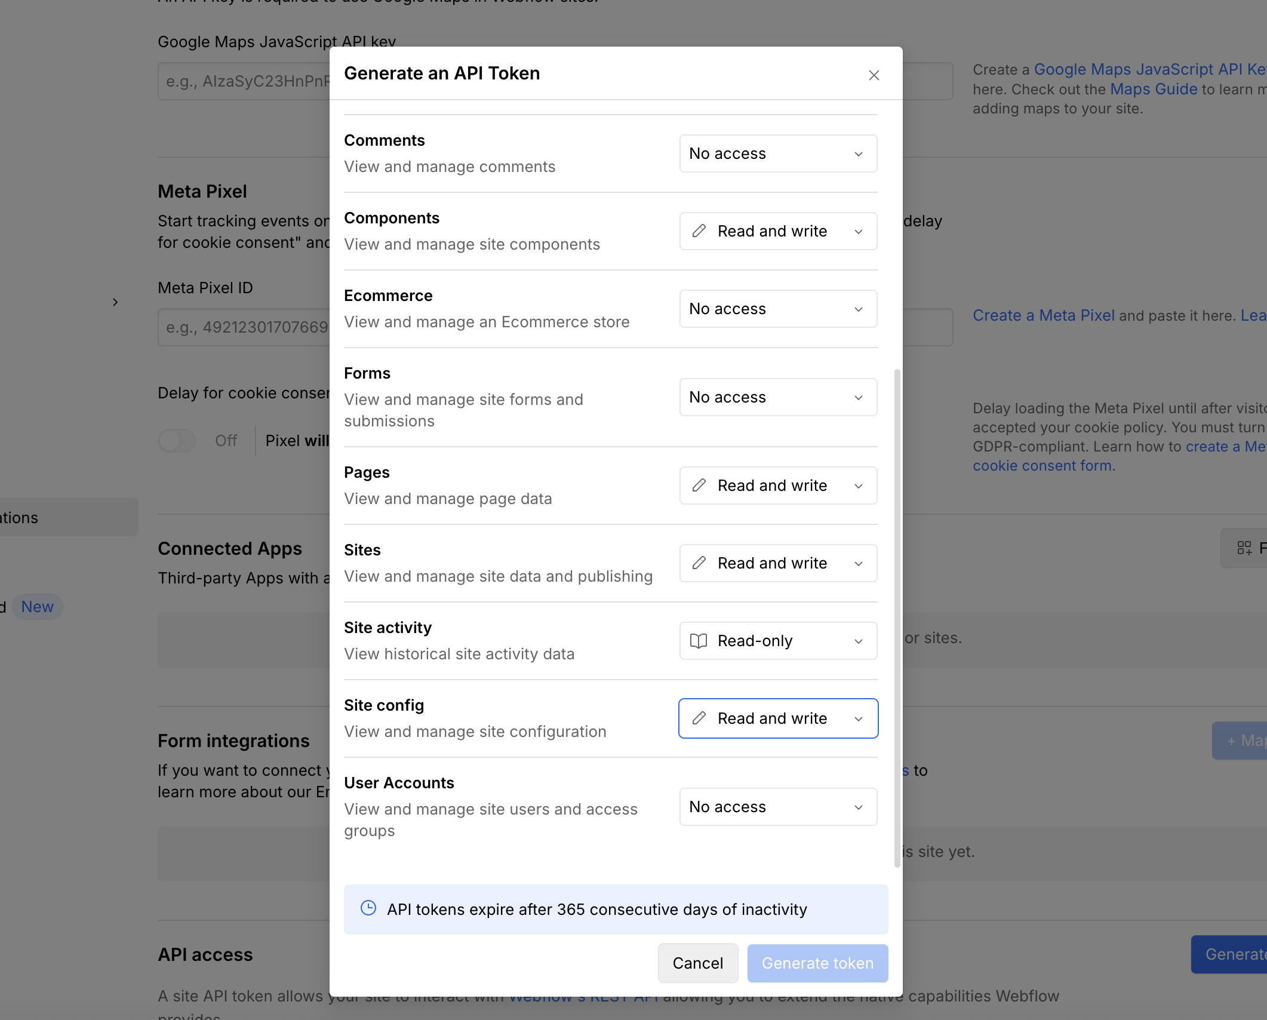
Task: Open the Comments permission dropdown
Action: [x=777, y=153]
